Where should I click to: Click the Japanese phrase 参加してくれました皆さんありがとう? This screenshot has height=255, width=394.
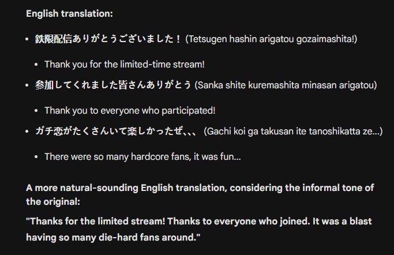click(113, 85)
